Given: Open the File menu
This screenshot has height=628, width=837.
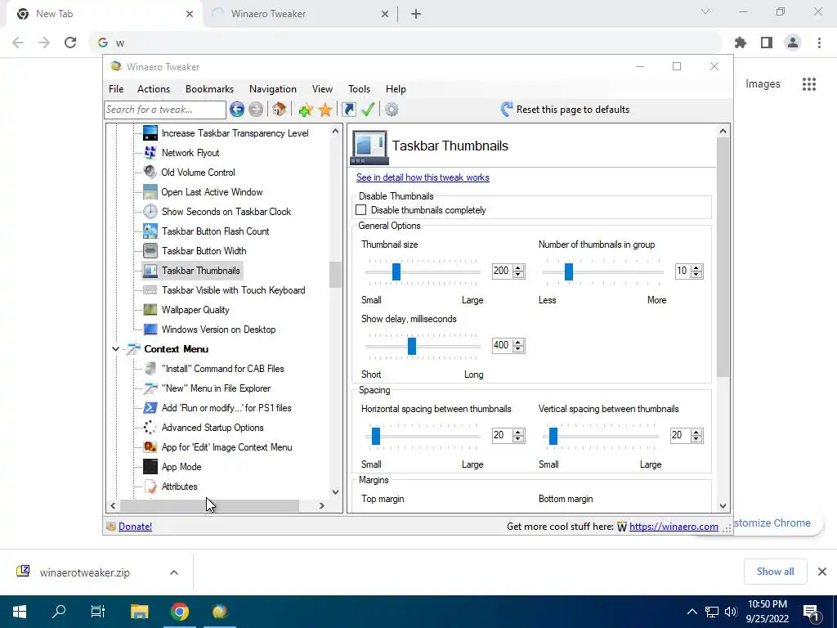Looking at the screenshot, I should (x=116, y=89).
